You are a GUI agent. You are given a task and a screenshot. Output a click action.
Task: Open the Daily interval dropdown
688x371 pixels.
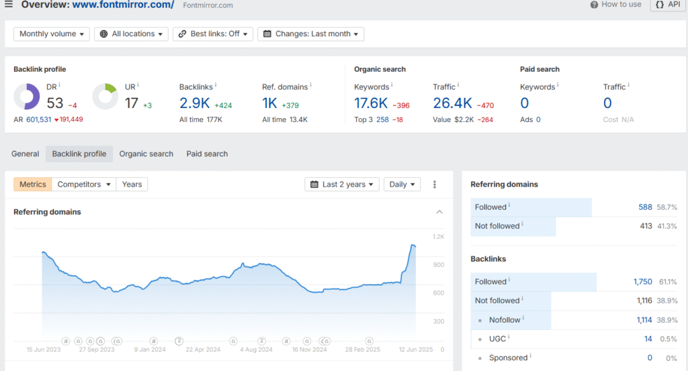tap(402, 184)
